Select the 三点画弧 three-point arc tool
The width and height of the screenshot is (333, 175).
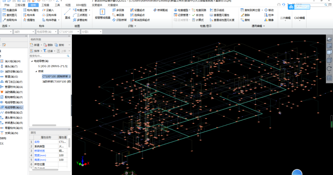point(80,15)
